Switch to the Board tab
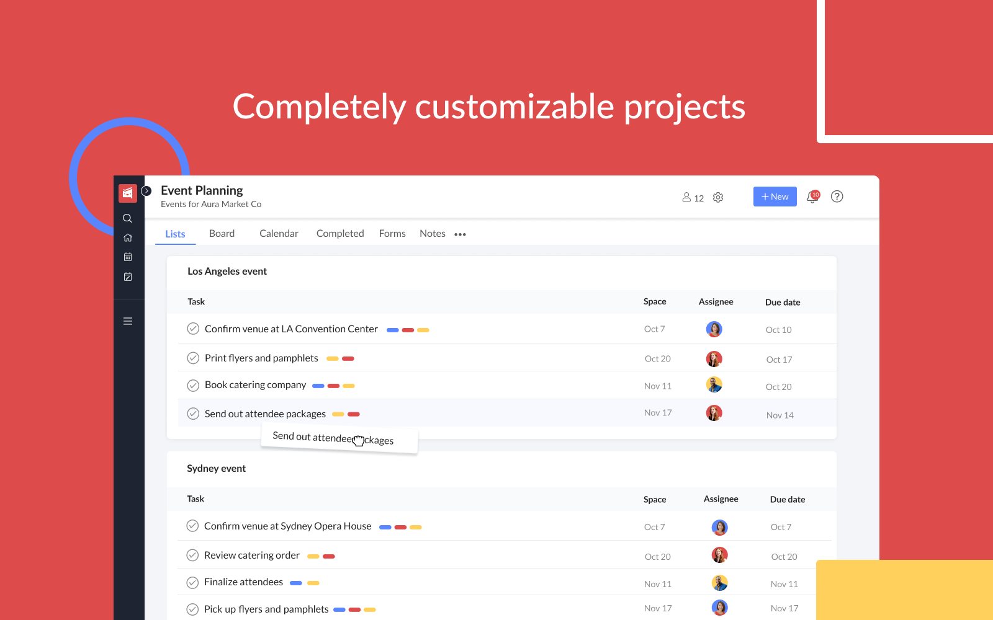The image size is (993, 620). (222, 234)
